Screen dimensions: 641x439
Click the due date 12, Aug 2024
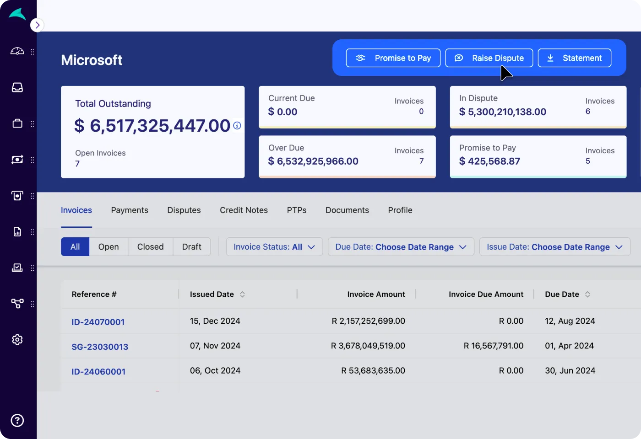click(x=570, y=321)
